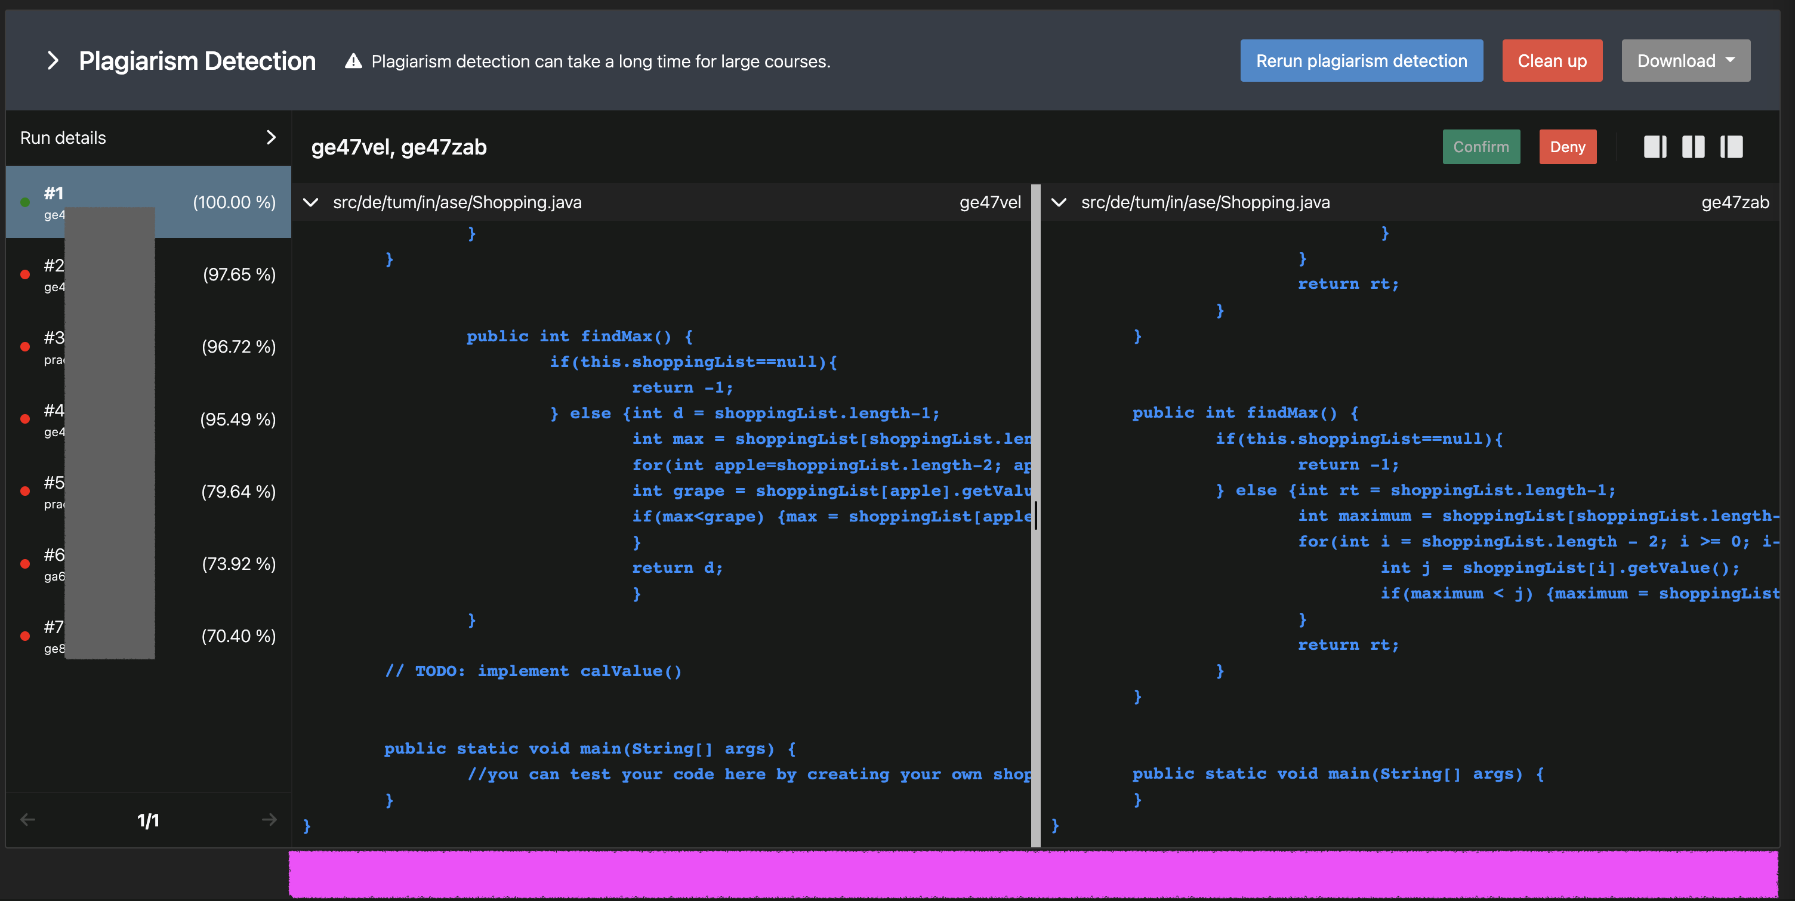Click green status dot of comparison #1
The width and height of the screenshot is (1795, 901).
click(x=25, y=202)
